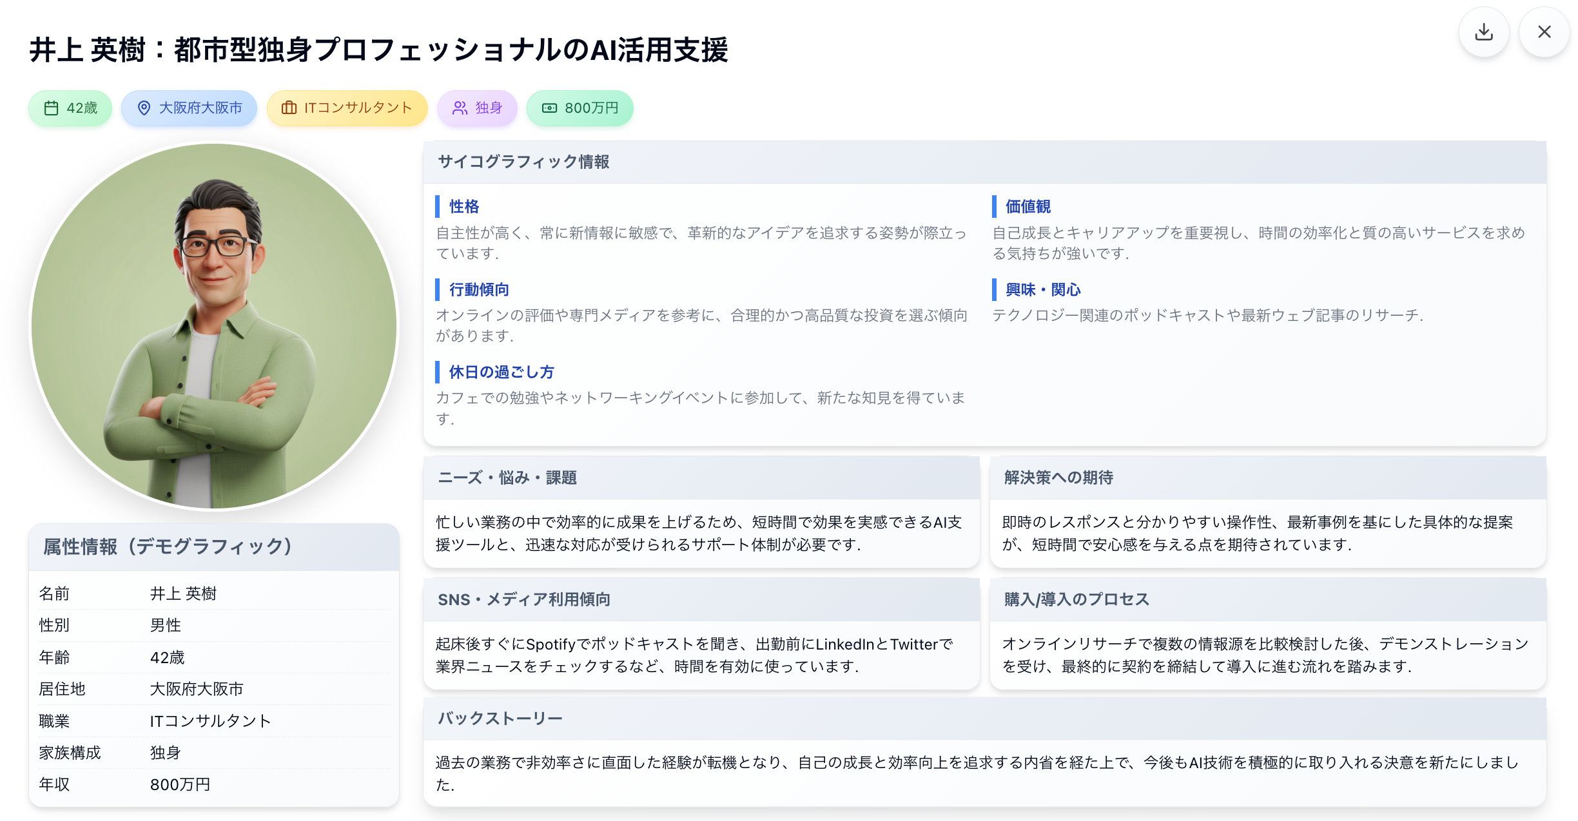Click the サイコグラフィック情報 section header
Viewport: 1578px width, 821px height.
coord(523,162)
